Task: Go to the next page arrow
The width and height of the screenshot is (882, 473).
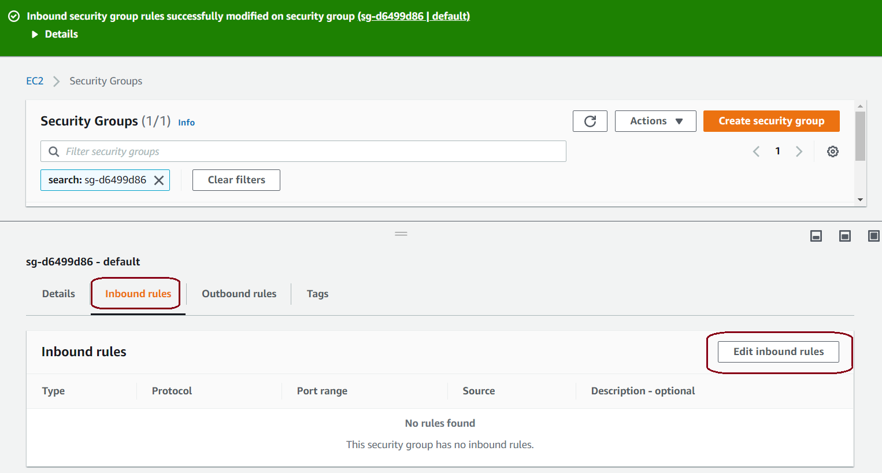Action: (x=799, y=151)
